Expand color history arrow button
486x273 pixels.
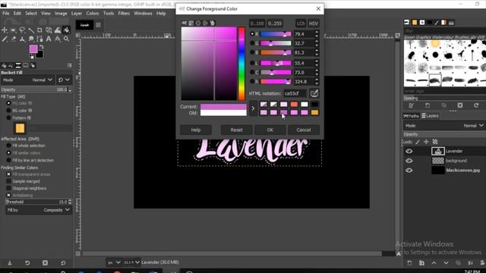click(x=253, y=108)
